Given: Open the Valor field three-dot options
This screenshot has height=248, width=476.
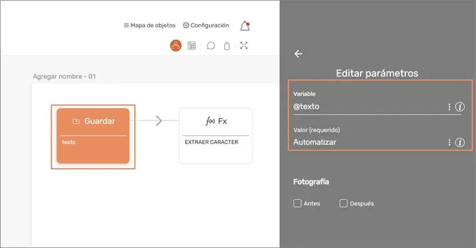Looking at the screenshot, I should point(449,143).
